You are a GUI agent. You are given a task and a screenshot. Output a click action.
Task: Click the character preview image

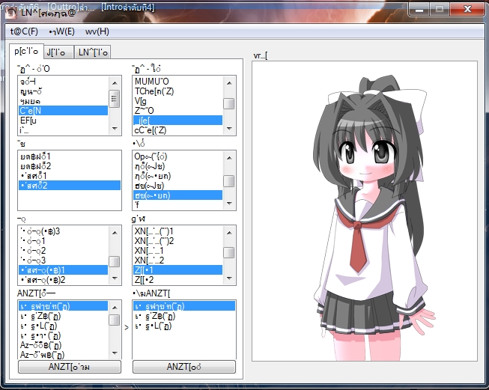(365, 211)
